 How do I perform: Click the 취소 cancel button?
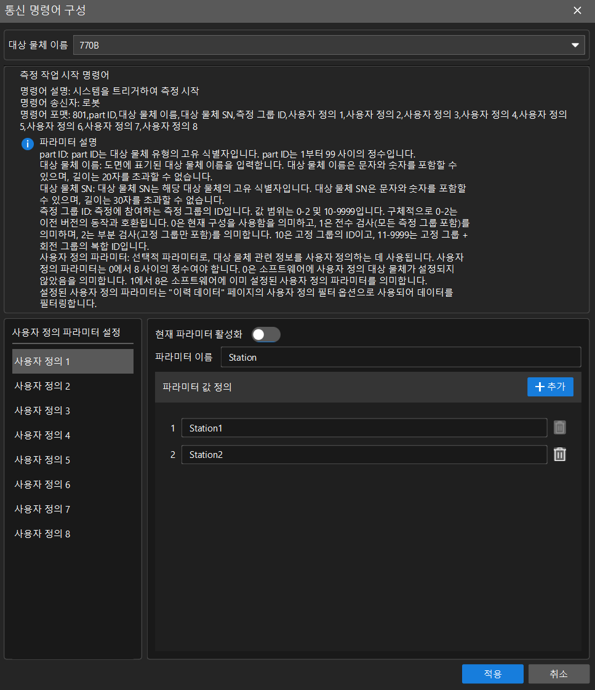click(559, 674)
